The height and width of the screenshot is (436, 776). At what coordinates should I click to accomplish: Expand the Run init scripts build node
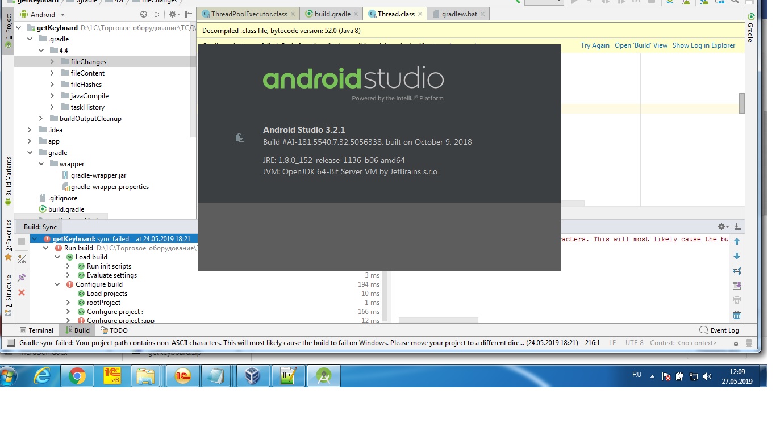click(x=68, y=266)
